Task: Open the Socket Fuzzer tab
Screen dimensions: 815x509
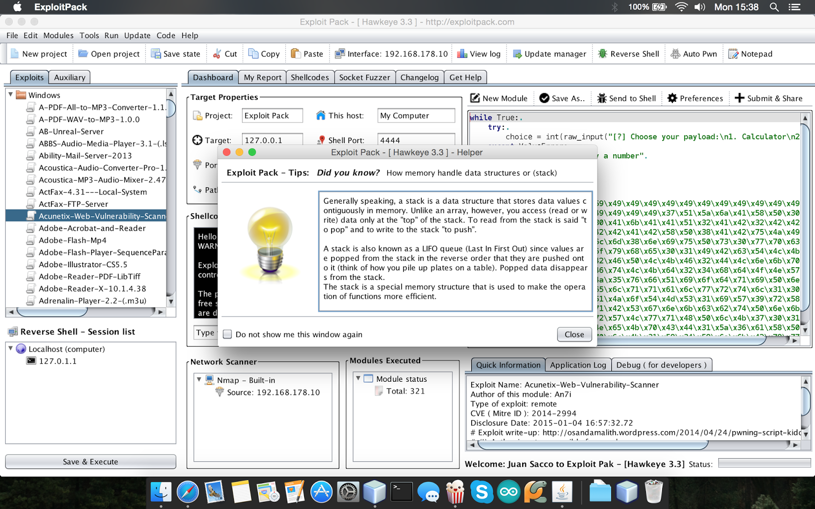Action: coord(365,77)
